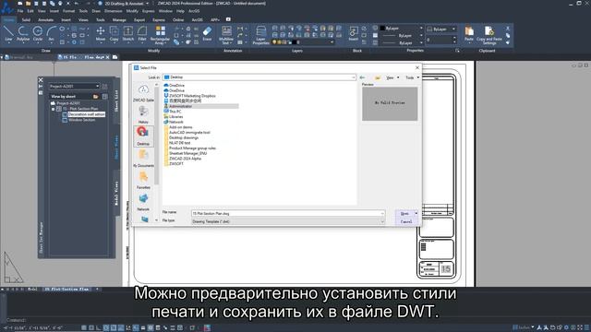Collapse the 15 - Plot-Section Plan tree node
Viewport: 591px width, 332px height.
(54, 109)
